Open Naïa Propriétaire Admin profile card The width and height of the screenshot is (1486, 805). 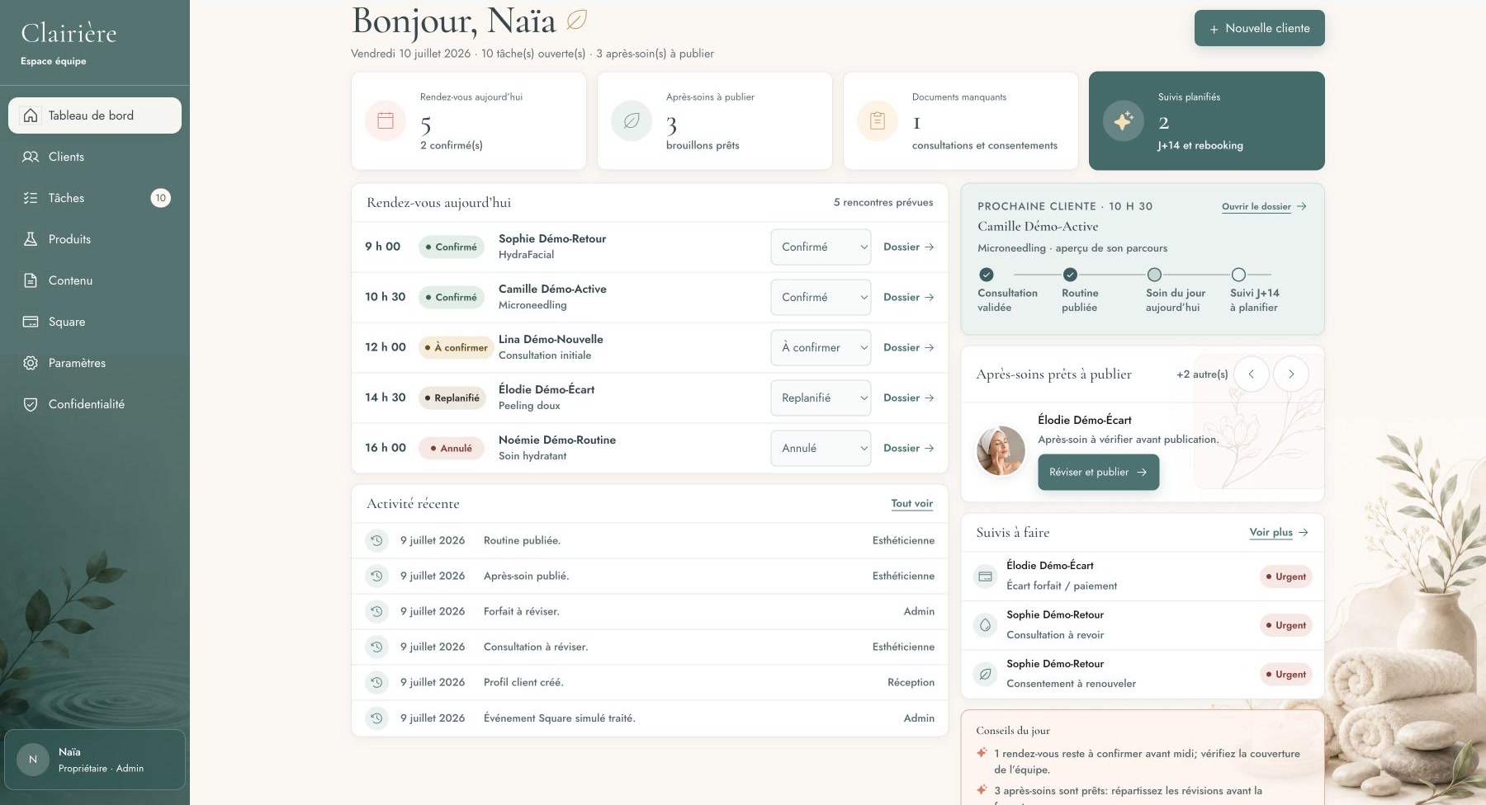click(95, 760)
